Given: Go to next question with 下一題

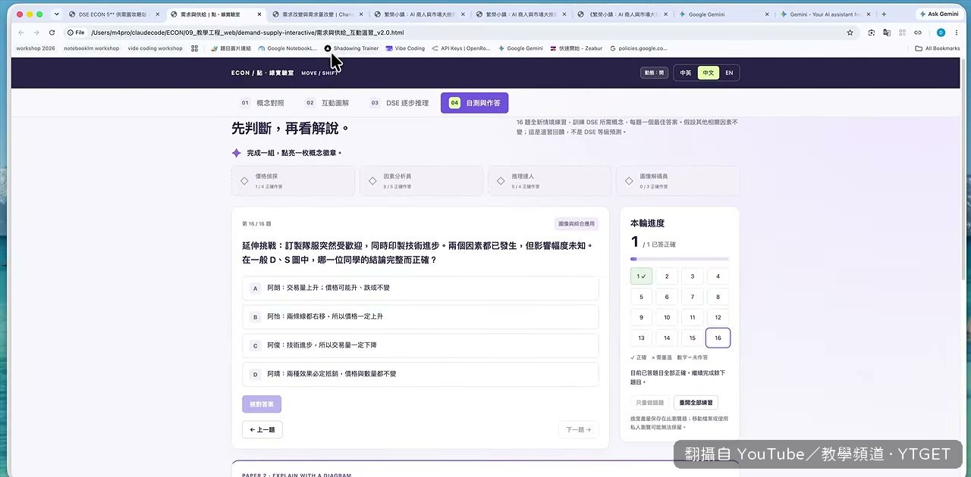Looking at the screenshot, I should [579, 429].
